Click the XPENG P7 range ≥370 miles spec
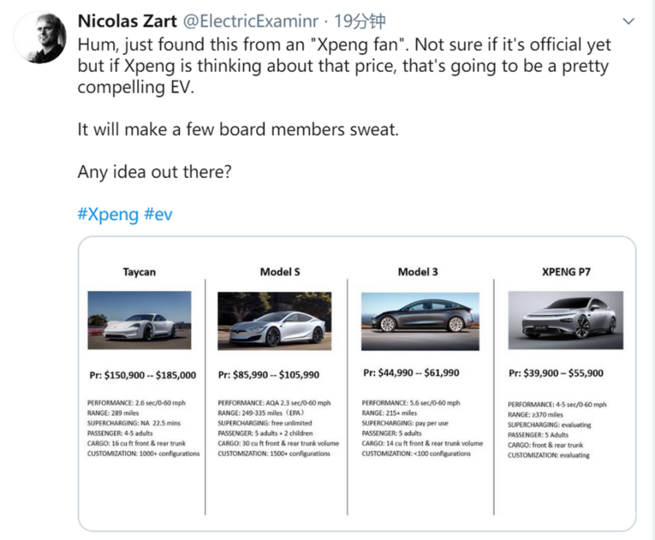 coord(535,414)
